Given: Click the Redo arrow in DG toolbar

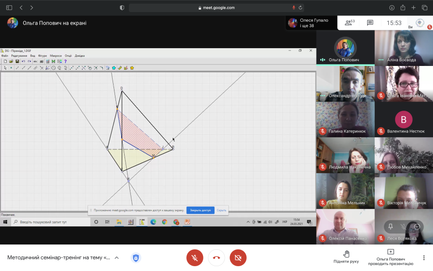Looking at the screenshot, I should click(29, 61).
